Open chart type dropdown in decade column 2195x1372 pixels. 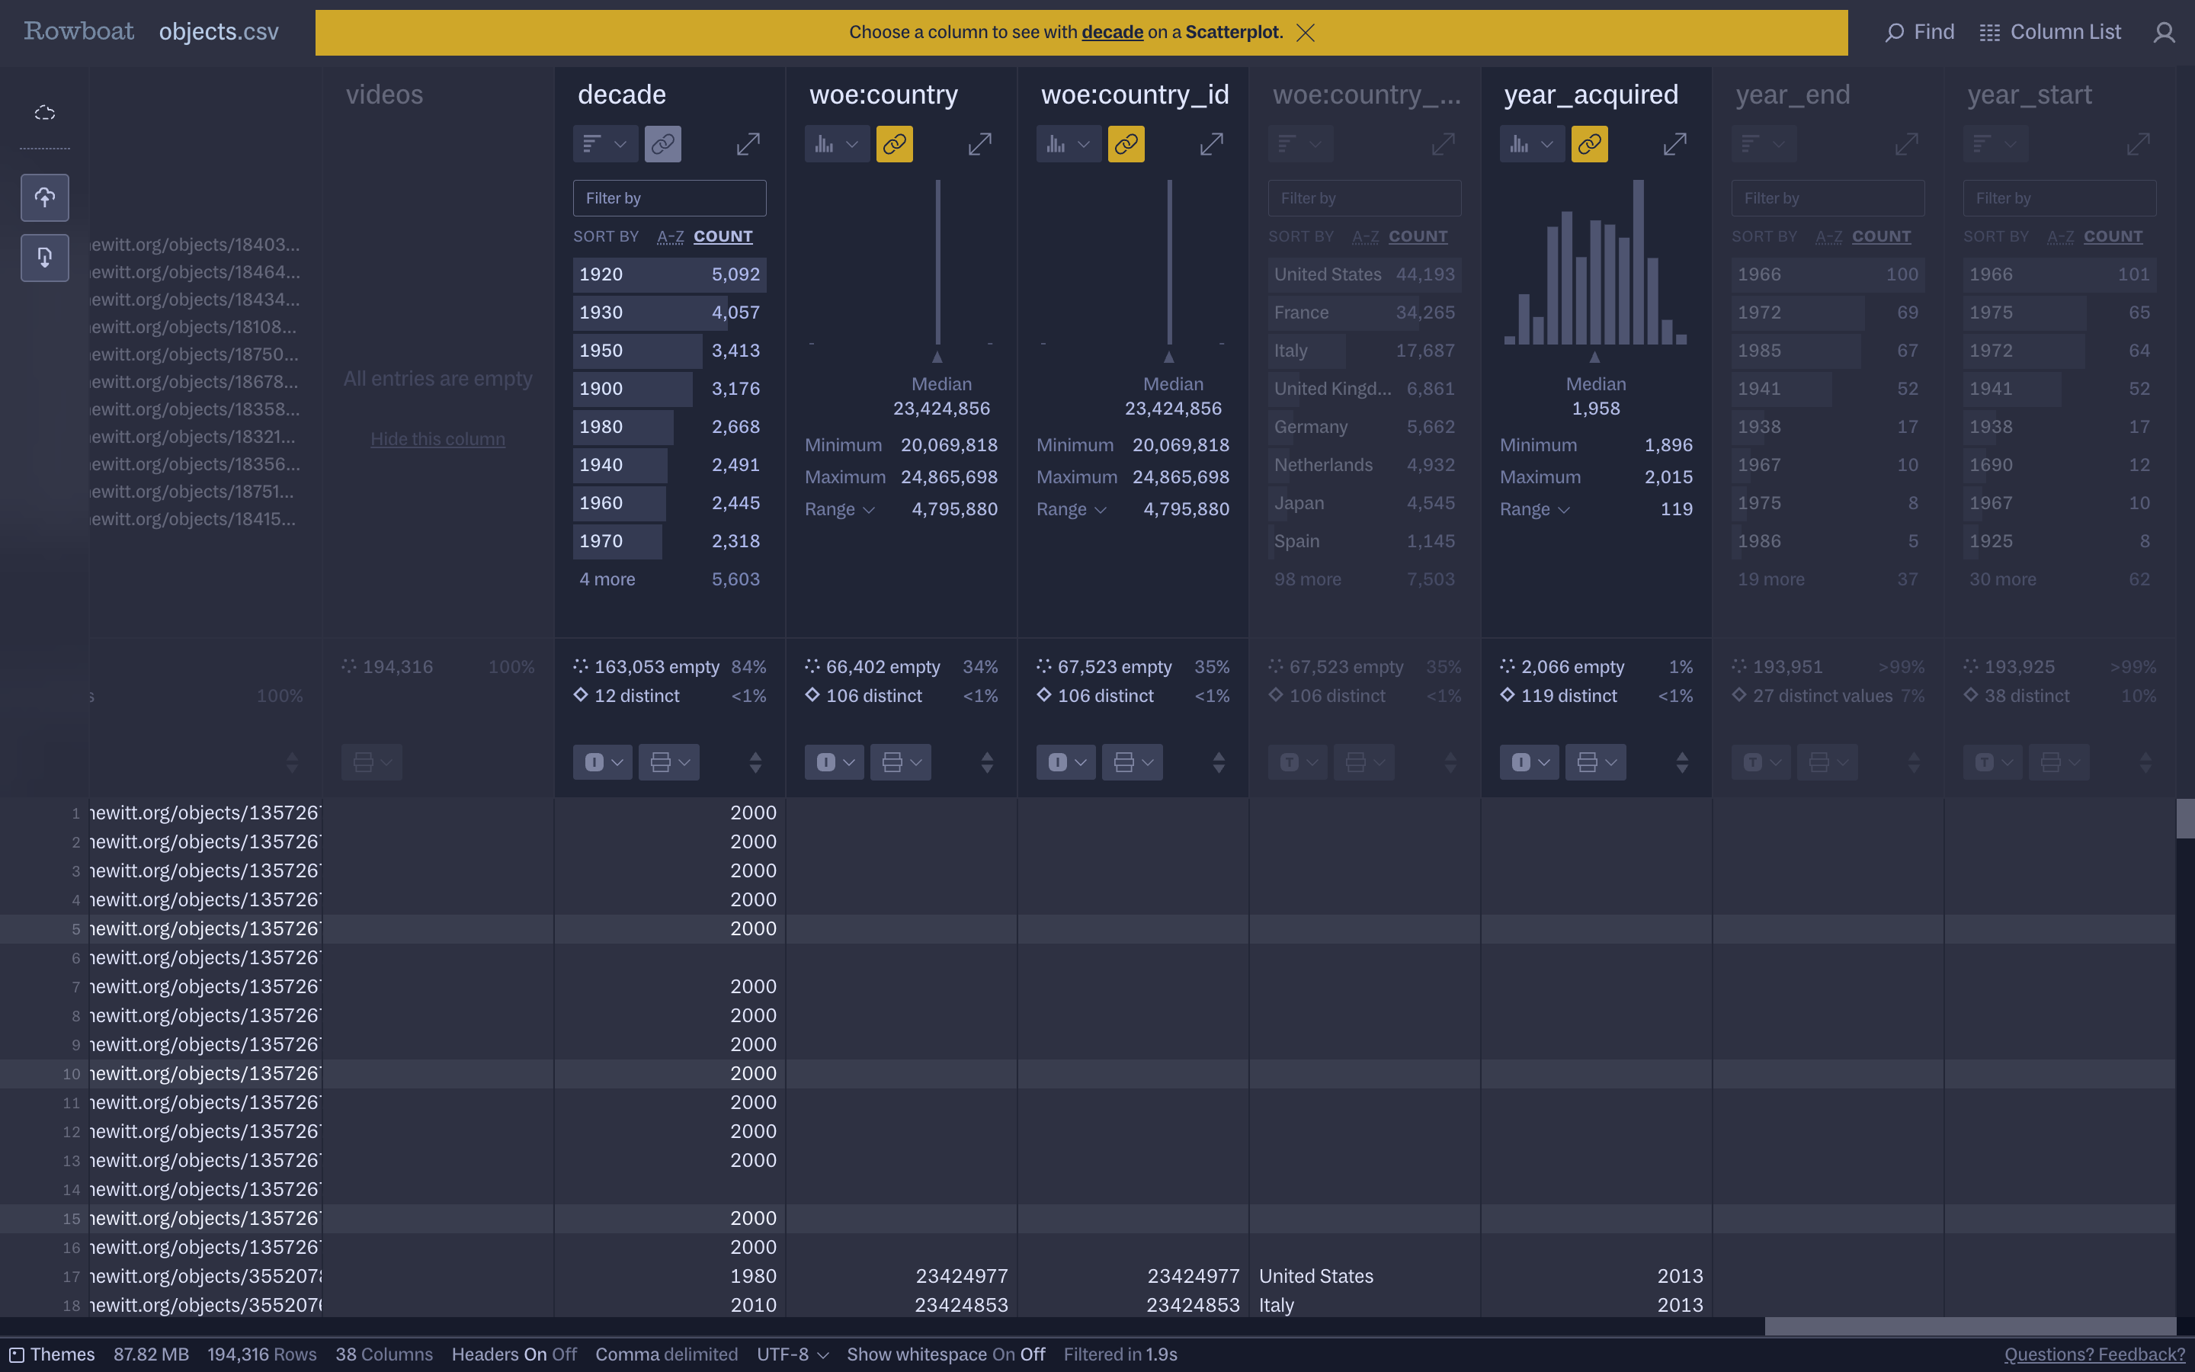(605, 144)
